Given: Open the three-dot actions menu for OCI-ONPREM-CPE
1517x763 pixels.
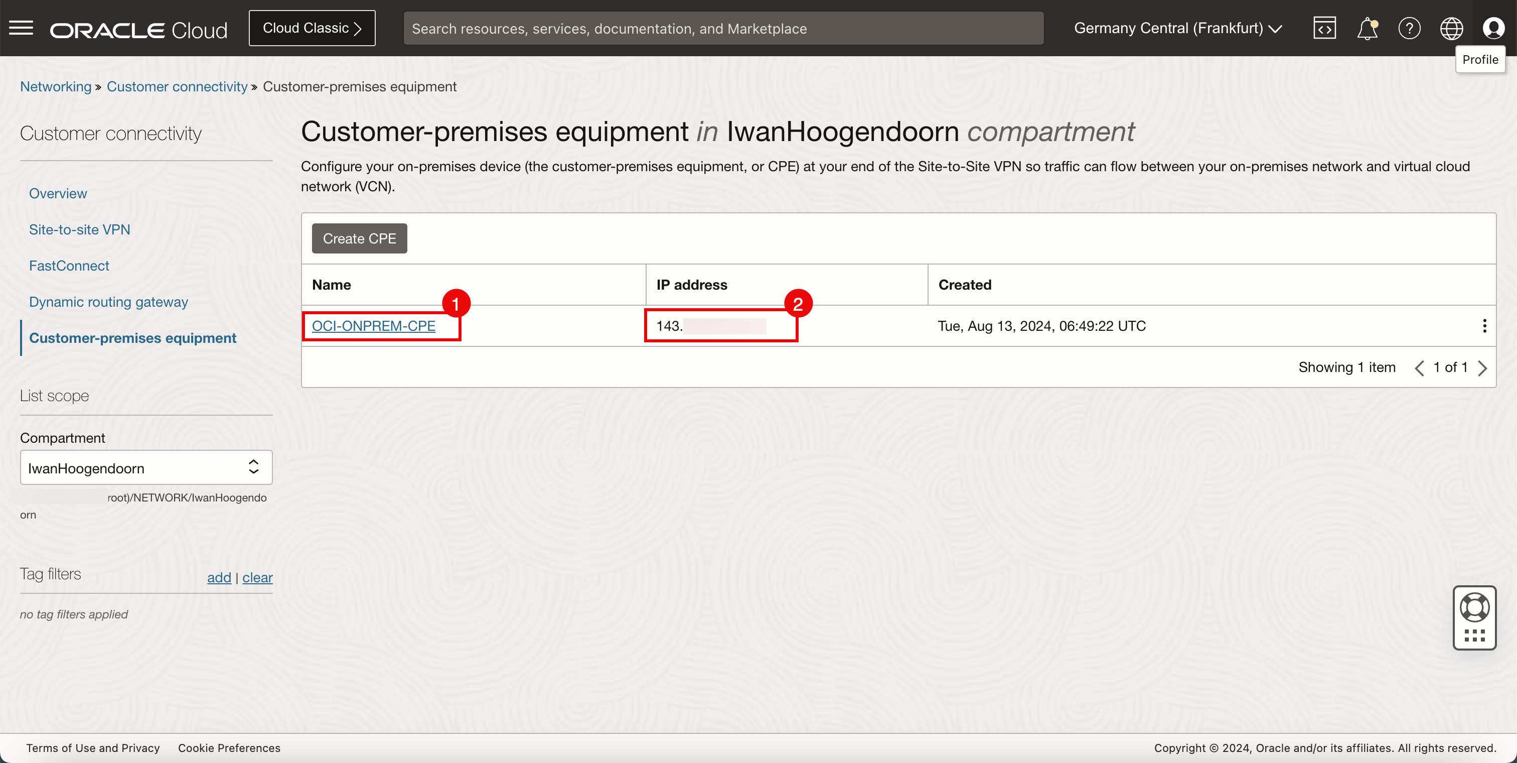Looking at the screenshot, I should coord(1484,326).
